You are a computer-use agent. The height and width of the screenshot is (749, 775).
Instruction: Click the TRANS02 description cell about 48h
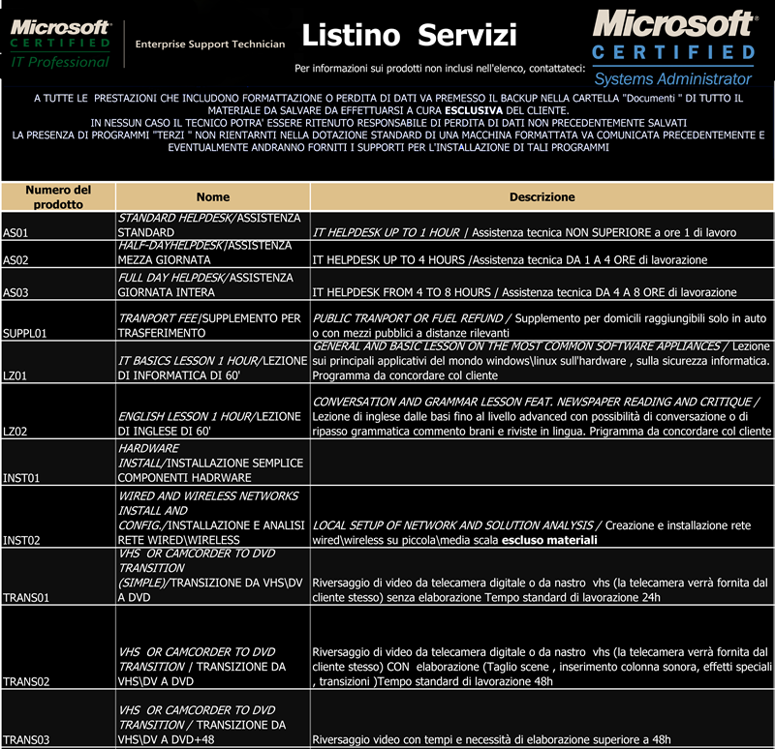click(542, 667)
